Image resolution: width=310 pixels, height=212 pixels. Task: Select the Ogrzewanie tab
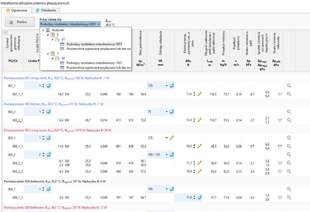pyautogui.click(x=17, y=10)
